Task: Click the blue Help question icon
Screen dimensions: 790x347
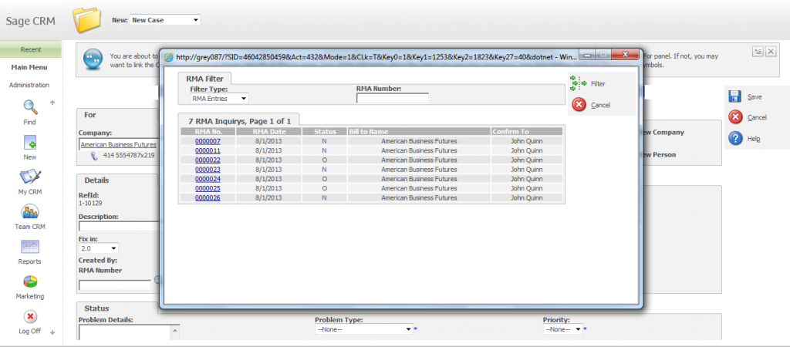Action: pos(735,139)
